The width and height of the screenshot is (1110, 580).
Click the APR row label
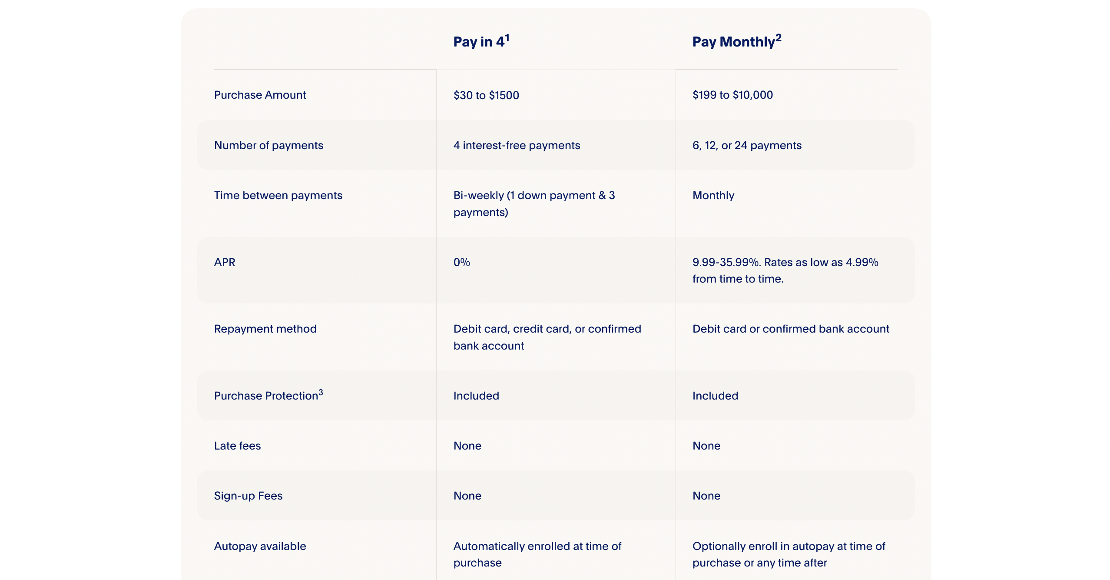click(225, 262)
